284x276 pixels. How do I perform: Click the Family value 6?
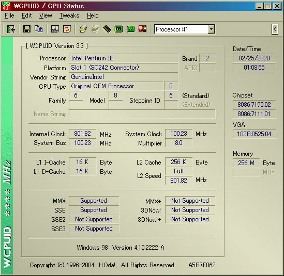[76, 95]
